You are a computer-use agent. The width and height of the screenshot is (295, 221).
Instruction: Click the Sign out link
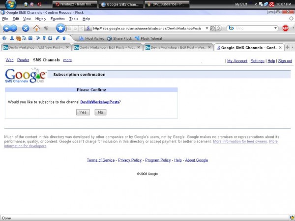coord(285,61)
